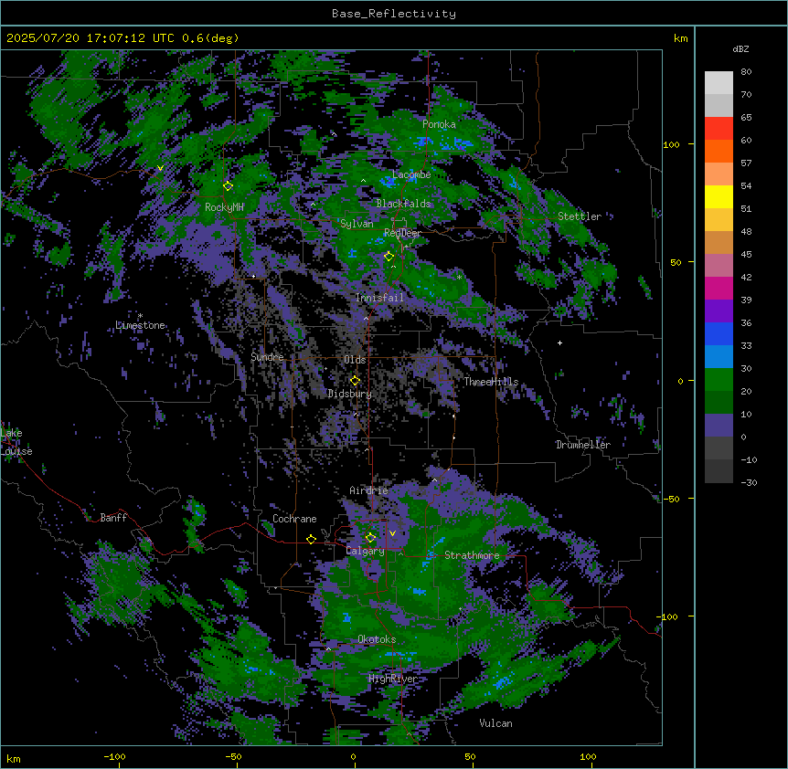This screenshot has height=769, width=788.
Task: Select the Calgary city label
Action: 365,551
